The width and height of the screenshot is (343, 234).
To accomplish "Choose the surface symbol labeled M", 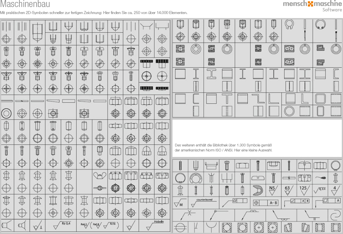I will click(x=181, y=203).
